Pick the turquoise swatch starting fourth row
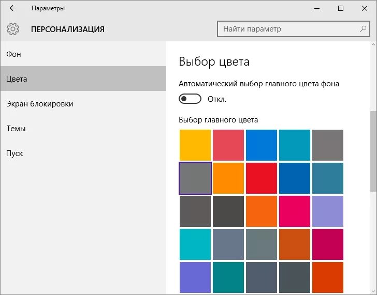 click(x=195, y=244)
